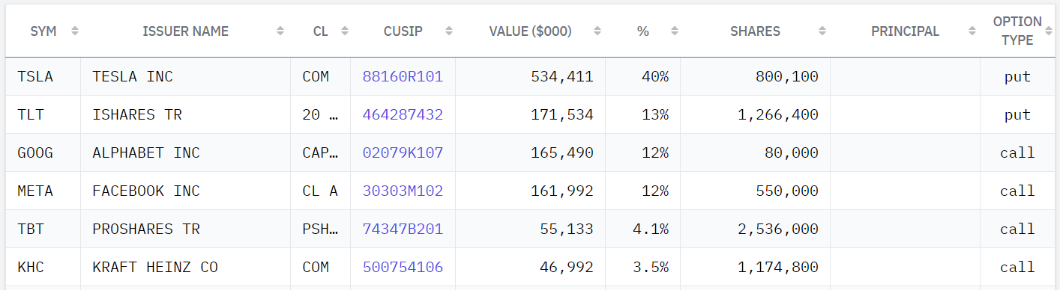Sort by ISSUER NAME sort arrows
The image size is (1060, 290).
(280, 31)
